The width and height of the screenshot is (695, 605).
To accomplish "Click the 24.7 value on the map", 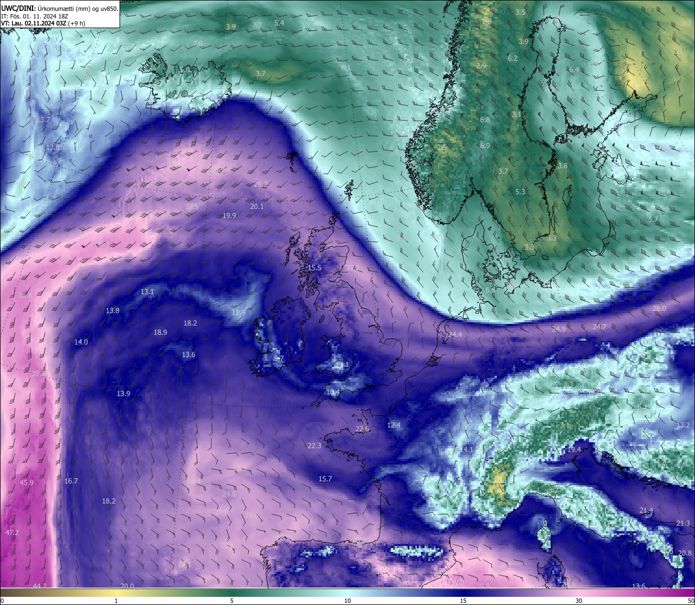I will 599,327.
